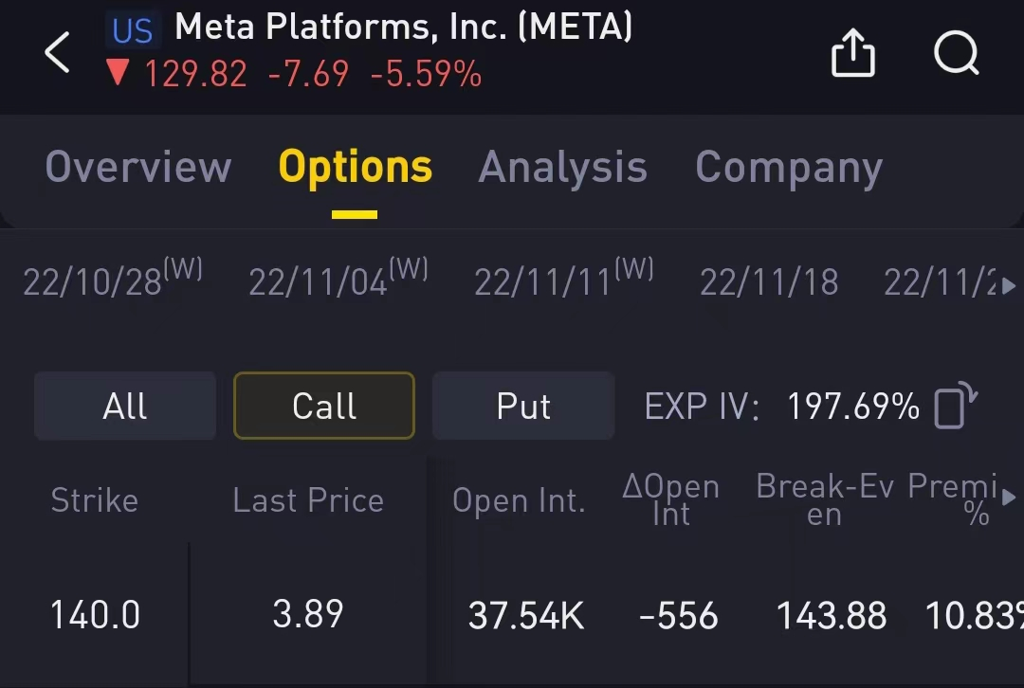1024x688 pixels.
Task: Filter to Put options
Action: 523,407
